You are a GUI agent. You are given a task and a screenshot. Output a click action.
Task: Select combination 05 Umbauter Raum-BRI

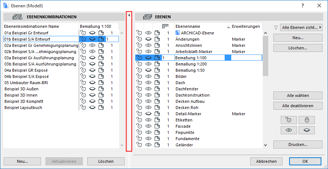(x=25, y=83)
